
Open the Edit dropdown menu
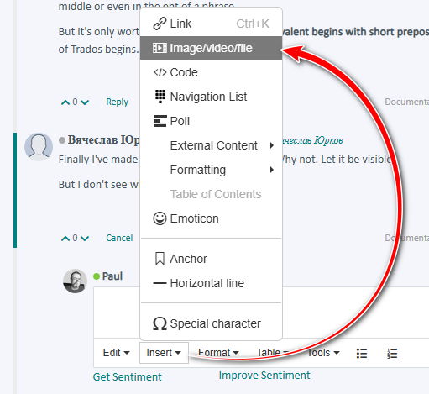116,353
